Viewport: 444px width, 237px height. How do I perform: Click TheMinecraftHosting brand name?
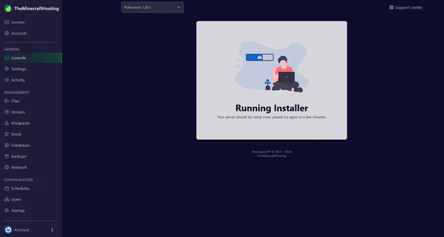[37, 8]
